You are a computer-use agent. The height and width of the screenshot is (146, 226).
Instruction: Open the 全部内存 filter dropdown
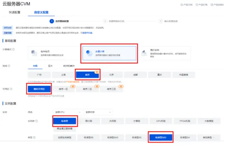[98, 112]
